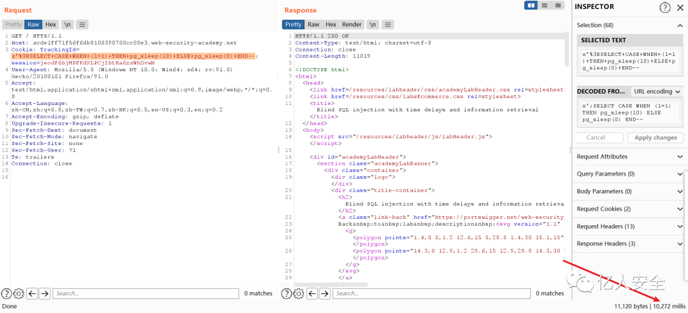
Task: Go to previous match in Response search
Action: point(312,293)
